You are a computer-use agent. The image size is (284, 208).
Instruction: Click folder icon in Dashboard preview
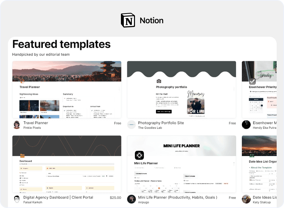tap(22, 156)
